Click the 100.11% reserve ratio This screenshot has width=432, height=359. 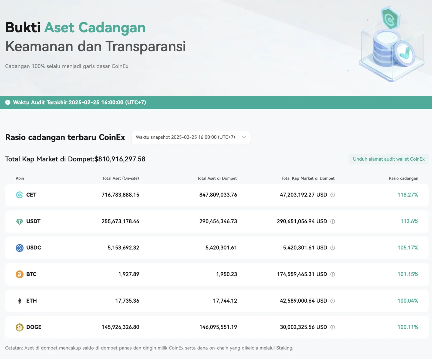click(408, 327)
